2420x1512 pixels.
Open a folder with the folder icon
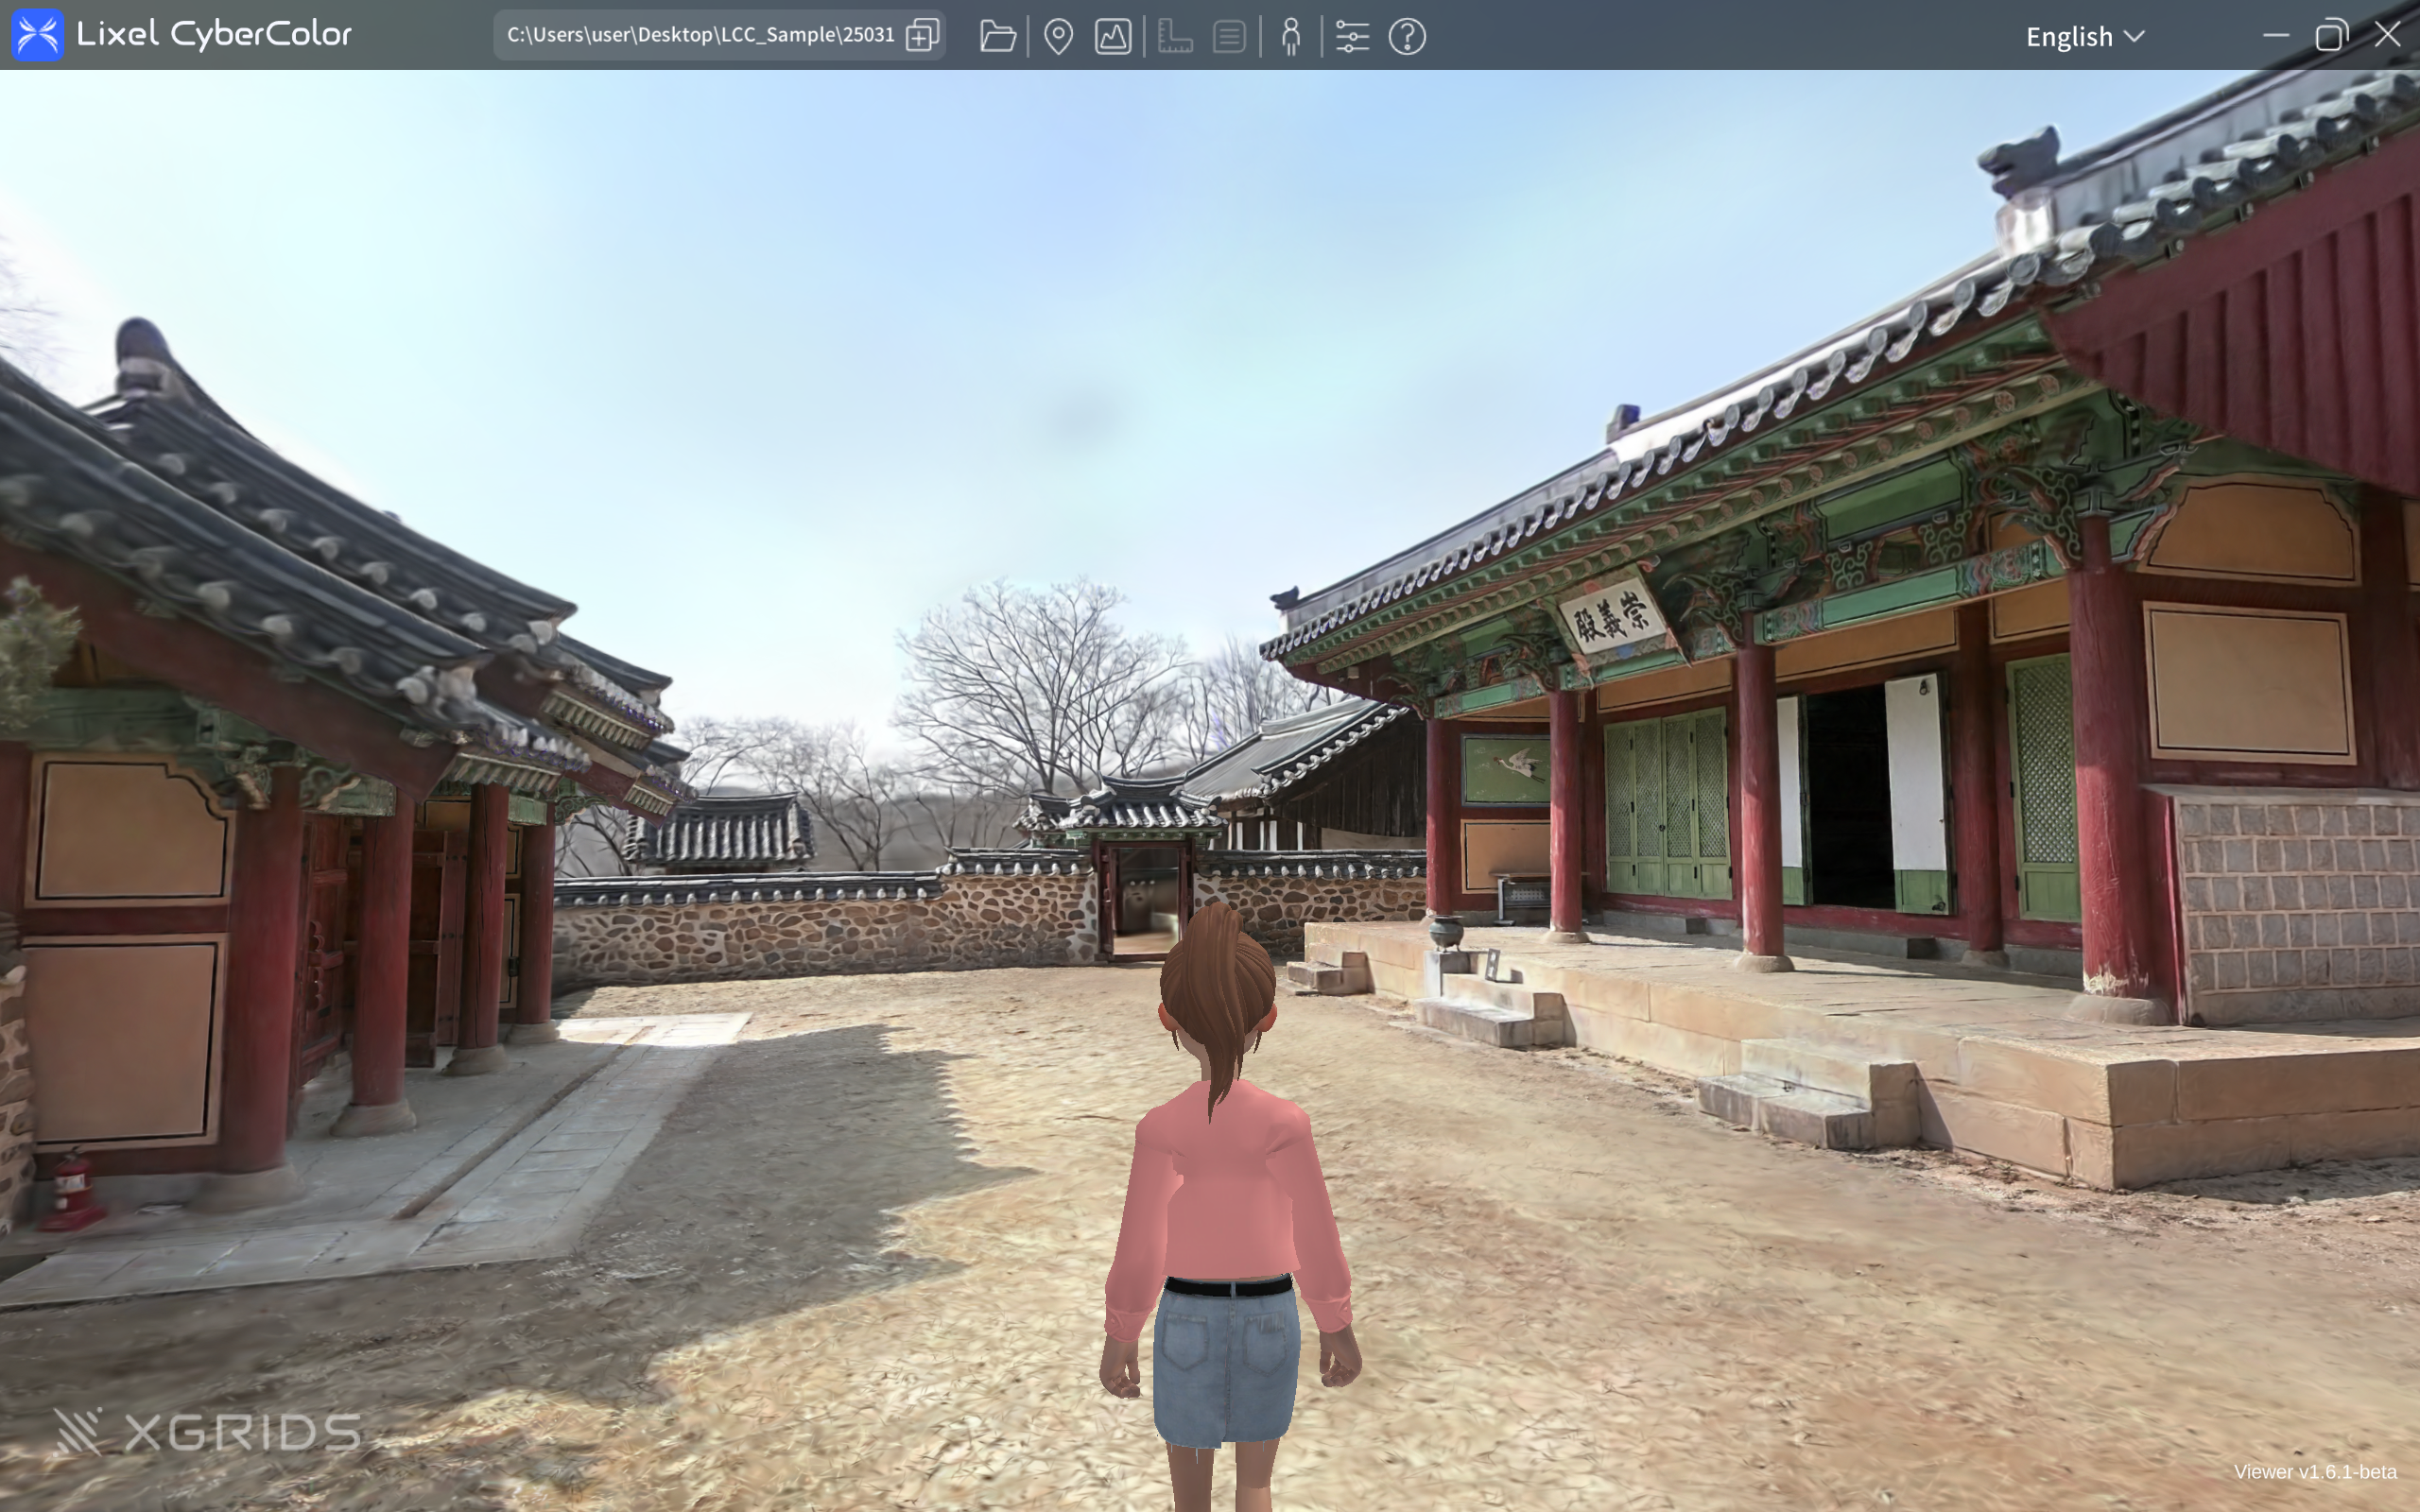click(x=997, y=36)
